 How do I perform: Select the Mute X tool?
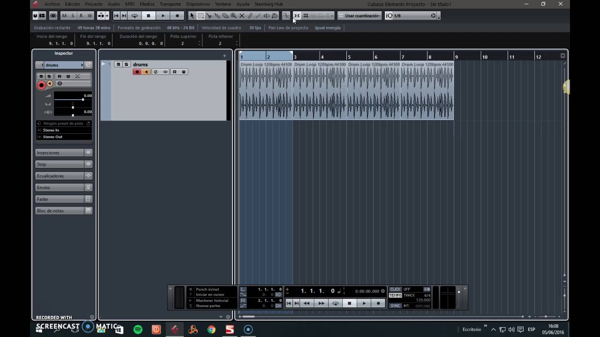click(242, 15)
